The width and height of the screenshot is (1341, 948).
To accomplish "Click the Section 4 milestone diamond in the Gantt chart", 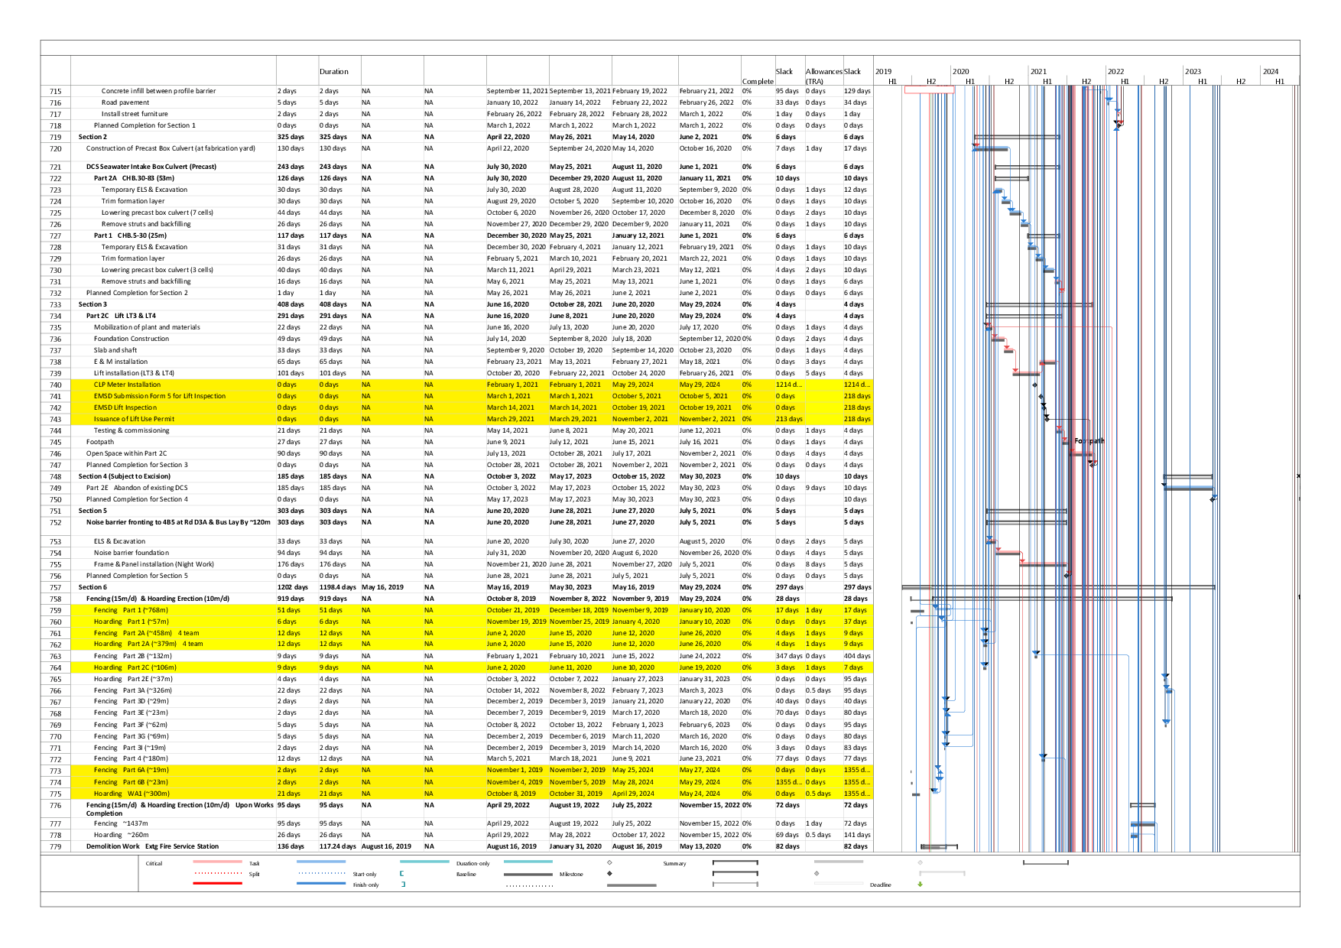I will pyautogui.click(x=1213, y=499).
